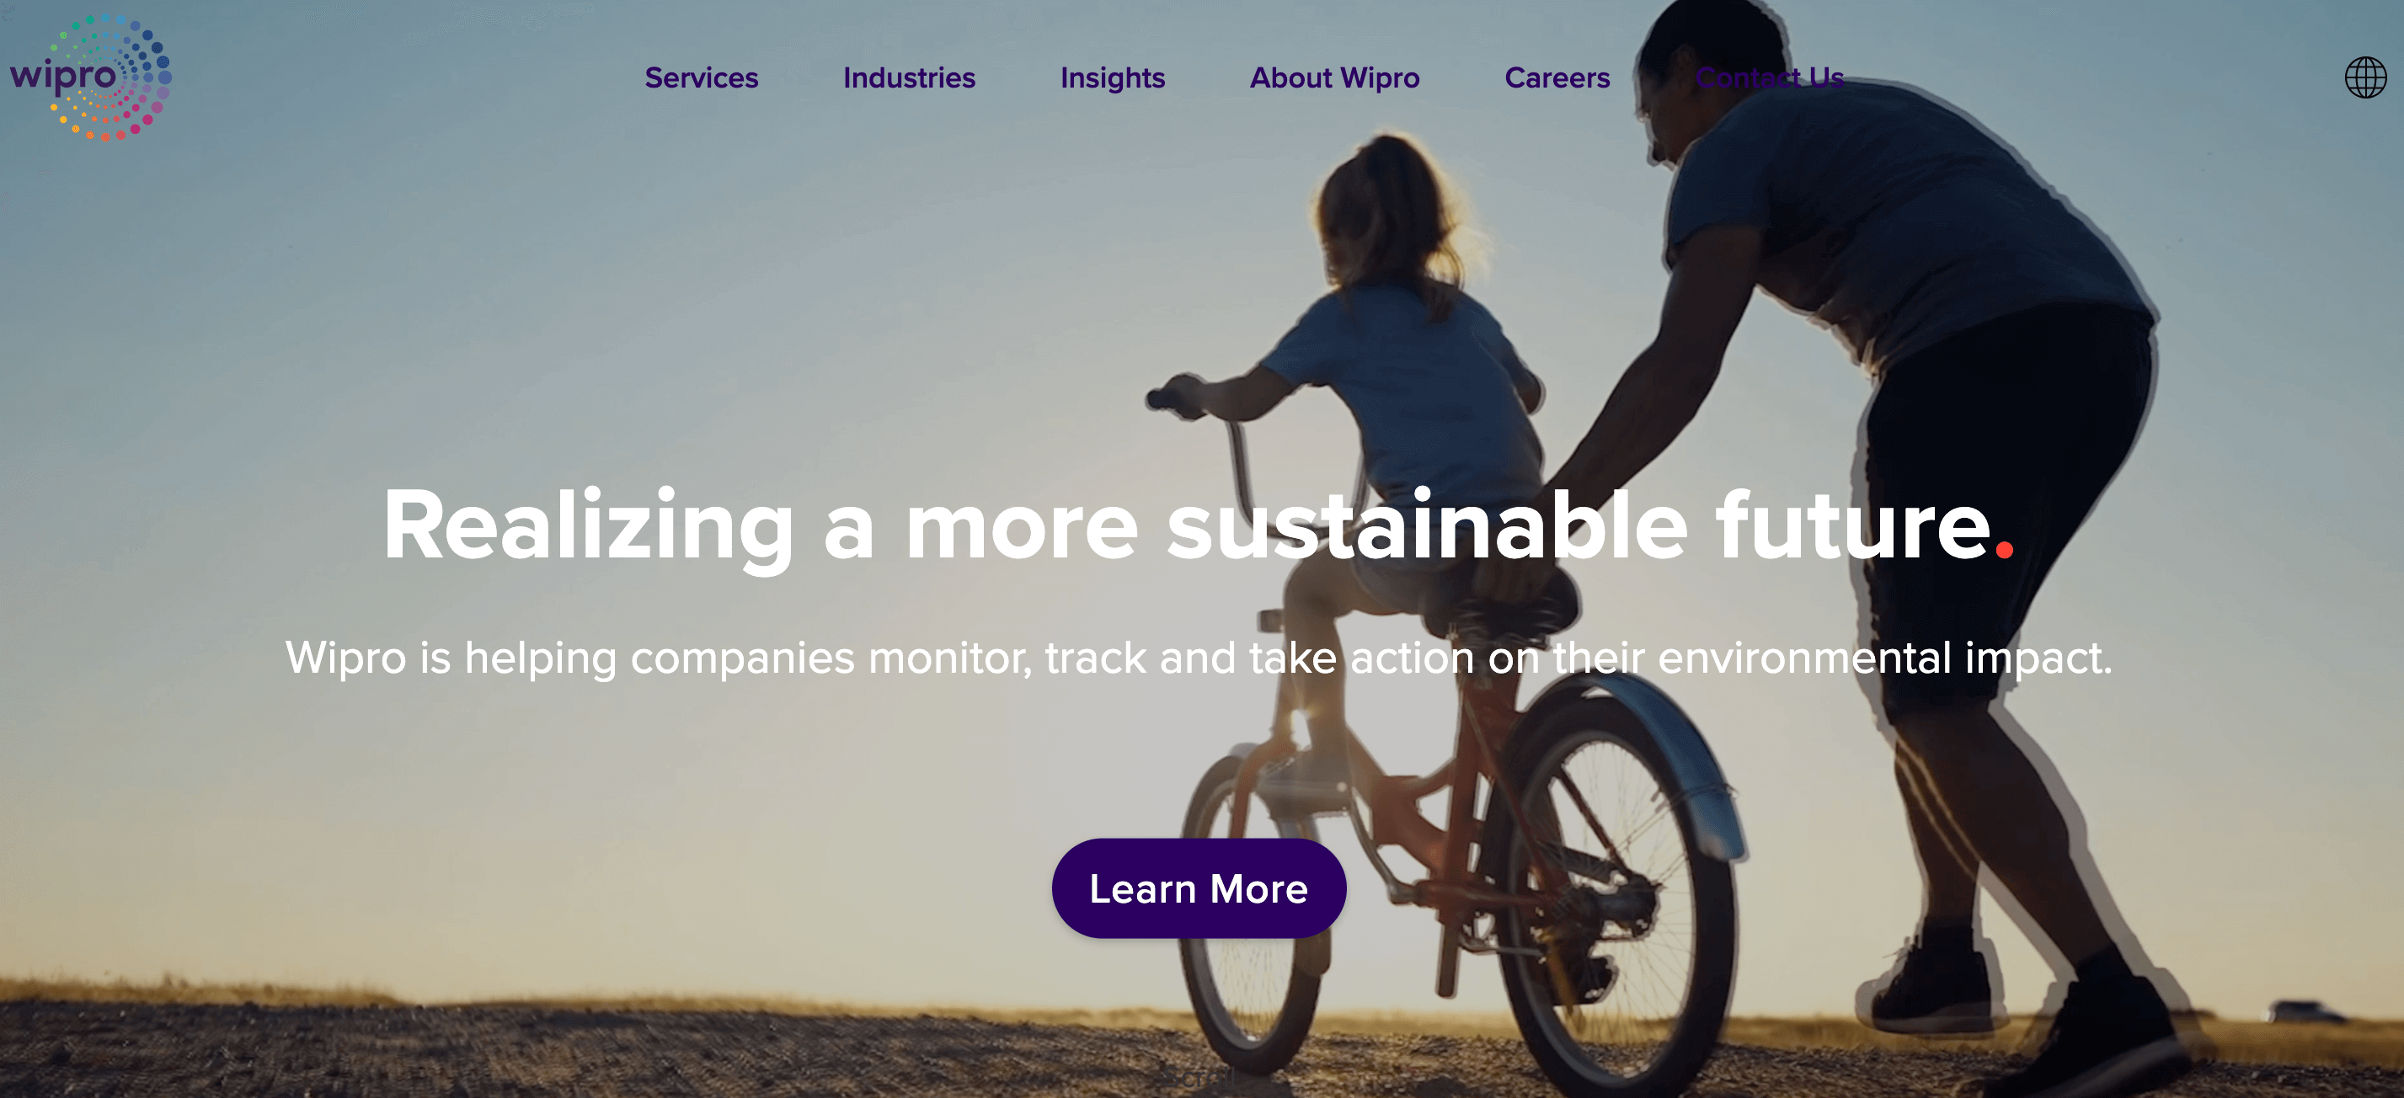Screen dimensions: 2404x1098
Task: Click the headline 'Realizing a more sustainable future'
Action: [x=1187, y=525]
